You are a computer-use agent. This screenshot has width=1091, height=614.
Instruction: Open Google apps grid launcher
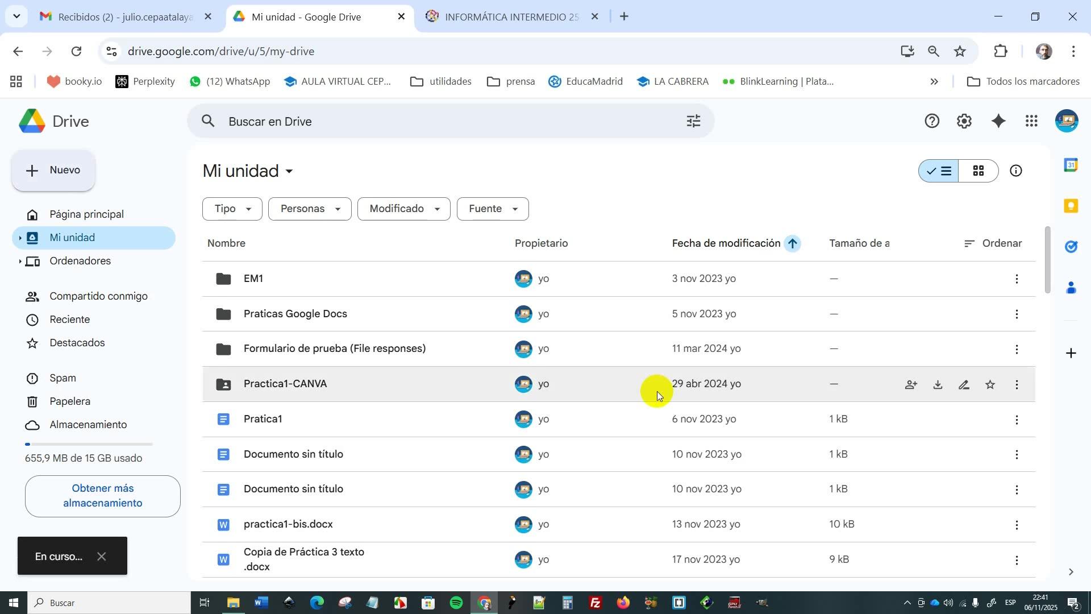[x=1032, y=121]
